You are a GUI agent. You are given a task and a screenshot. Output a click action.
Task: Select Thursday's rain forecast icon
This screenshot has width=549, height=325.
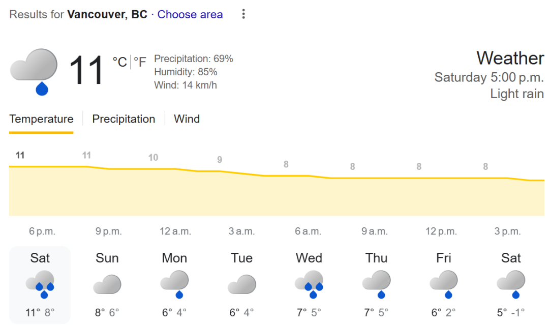tap(376, 284)
